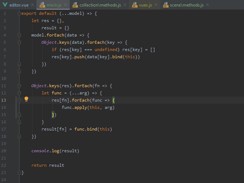Click 'console' on line 20
This screenshot has width=244, height=183.
(40, 151)
